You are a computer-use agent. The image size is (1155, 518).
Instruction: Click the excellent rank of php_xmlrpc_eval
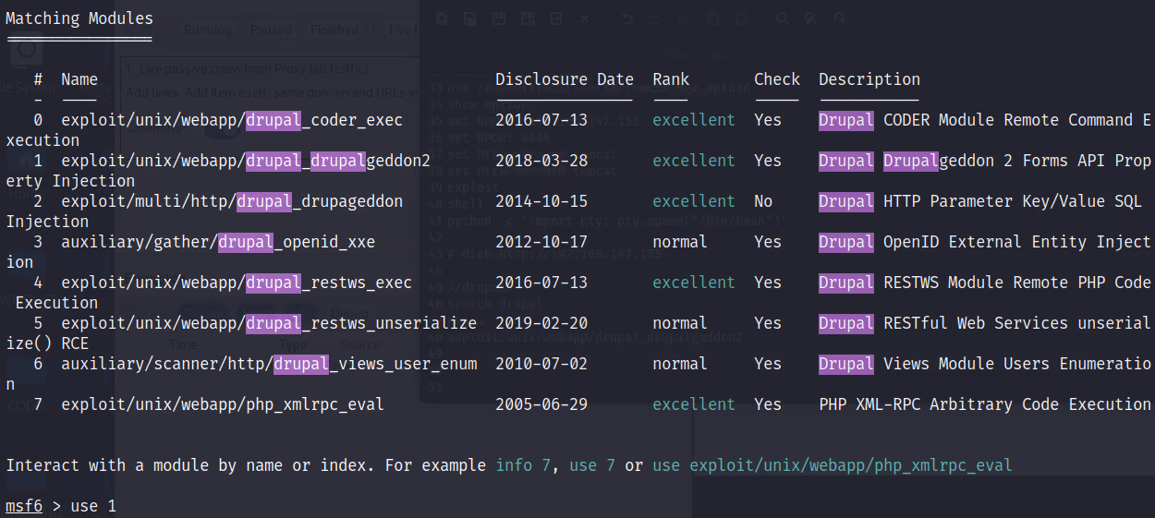[694, 404]
